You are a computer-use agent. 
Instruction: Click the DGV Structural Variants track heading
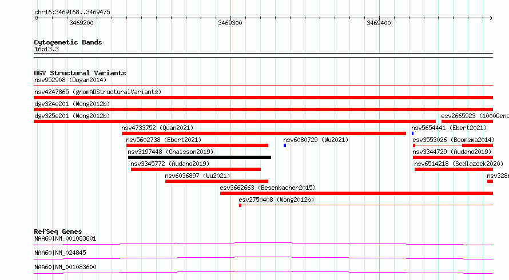(x=80, y=73)
